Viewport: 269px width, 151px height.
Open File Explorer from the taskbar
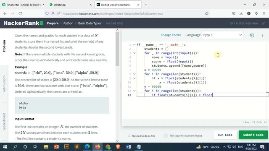point(46,147)
